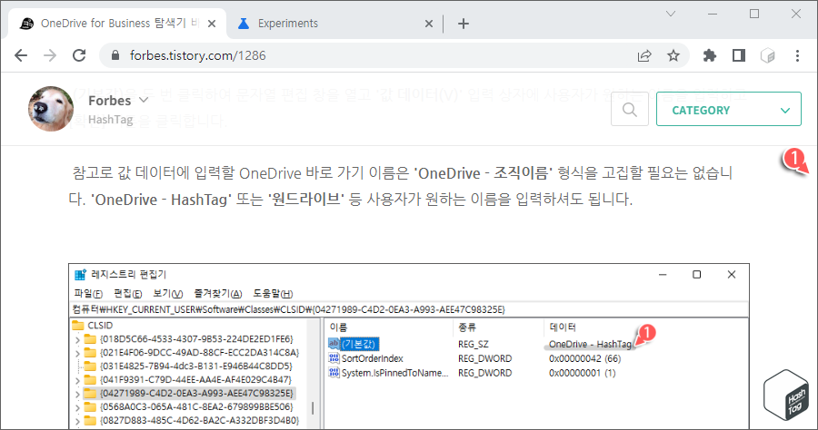Screen dimensions: 818x430
Task: Expand key {0568A0C3-065A-481C-8EA2-679899BBE506}
Action: tap(78, 407)
